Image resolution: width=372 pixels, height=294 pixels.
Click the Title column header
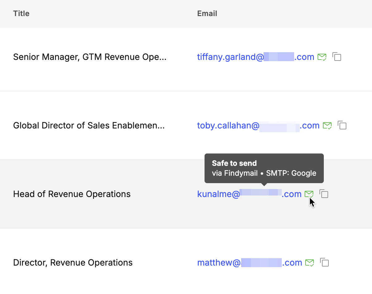(21, 13)
